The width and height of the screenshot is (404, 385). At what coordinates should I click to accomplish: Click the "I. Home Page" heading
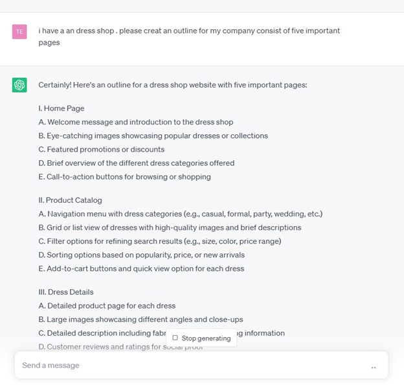(62, 108)
